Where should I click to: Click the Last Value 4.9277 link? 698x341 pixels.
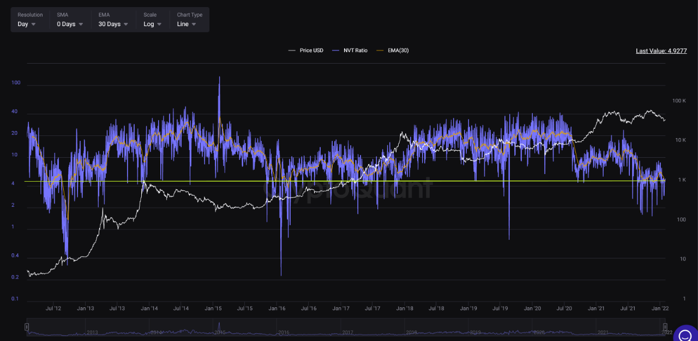pyautogui.click(x=661, y=51)
